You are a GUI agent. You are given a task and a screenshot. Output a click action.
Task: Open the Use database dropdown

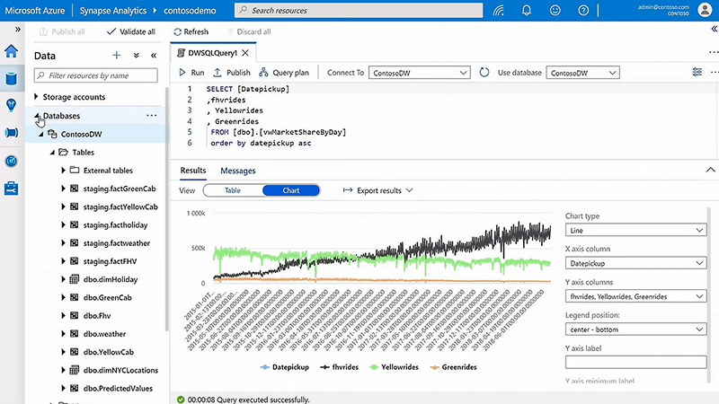(x=583, y=73)
